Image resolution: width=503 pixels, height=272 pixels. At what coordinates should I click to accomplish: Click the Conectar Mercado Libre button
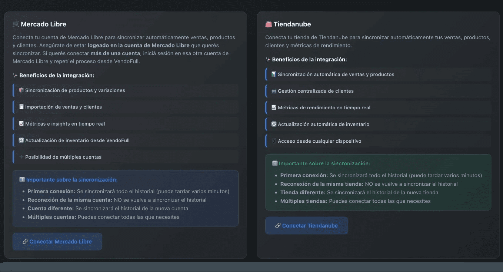click(x=57, y=242)
